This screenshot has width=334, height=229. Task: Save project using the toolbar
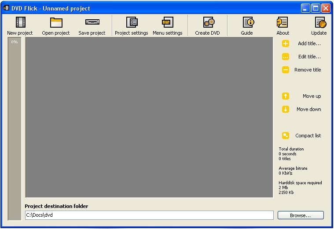pos(92,26)
